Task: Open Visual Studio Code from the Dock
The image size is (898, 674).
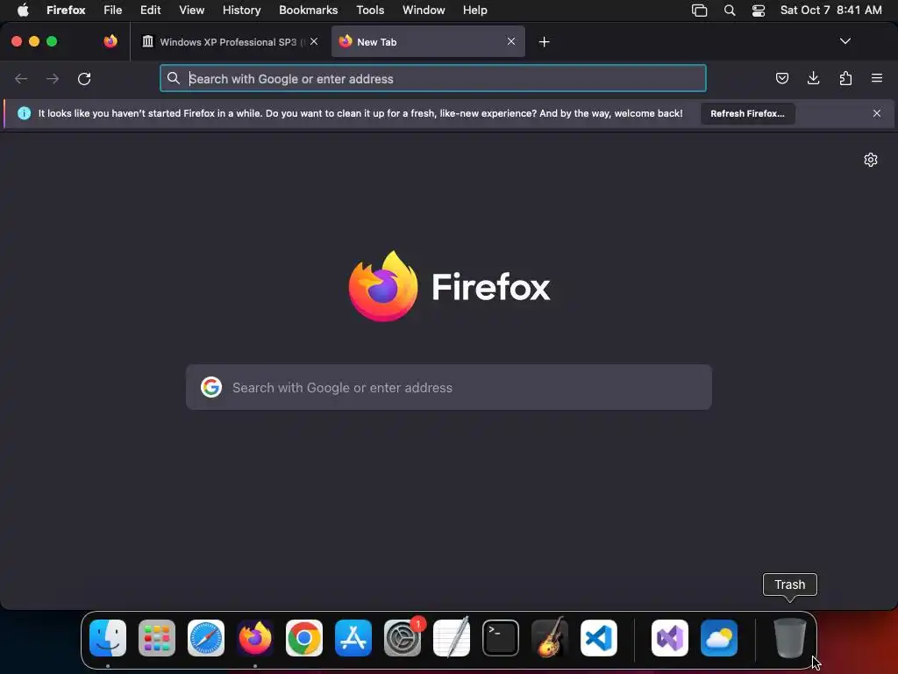Action: click(599, 638)
